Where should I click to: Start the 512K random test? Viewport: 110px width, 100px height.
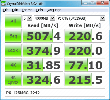(13, 50)
